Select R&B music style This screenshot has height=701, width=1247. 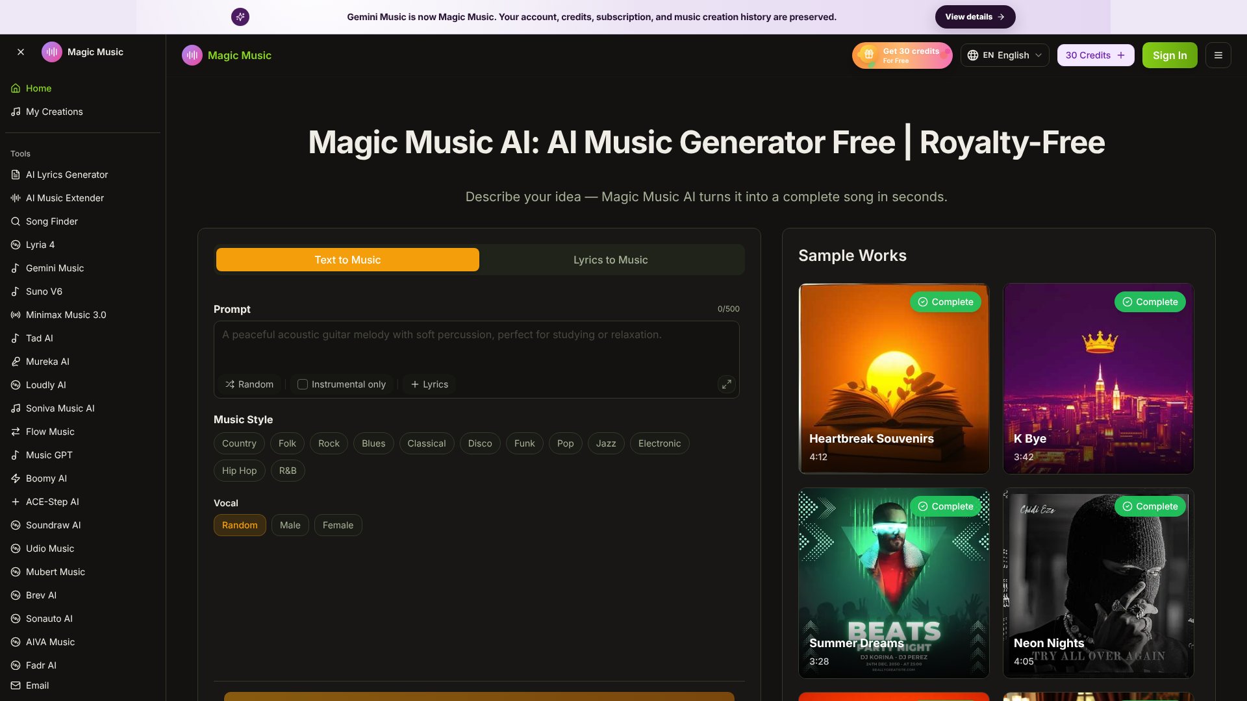(x=288, y=471)
